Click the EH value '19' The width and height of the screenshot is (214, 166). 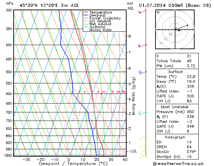pos(189,142)
